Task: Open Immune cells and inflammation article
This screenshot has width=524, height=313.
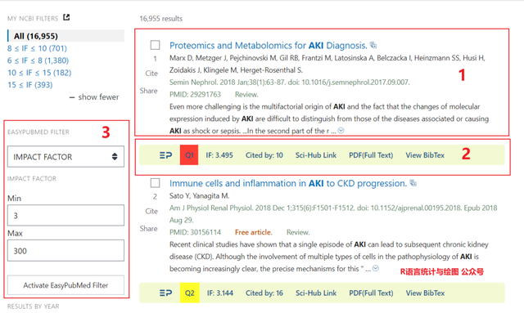Action: pos(288,183)
